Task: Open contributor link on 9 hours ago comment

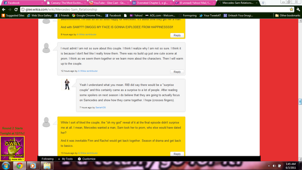Action: point(86,34)
